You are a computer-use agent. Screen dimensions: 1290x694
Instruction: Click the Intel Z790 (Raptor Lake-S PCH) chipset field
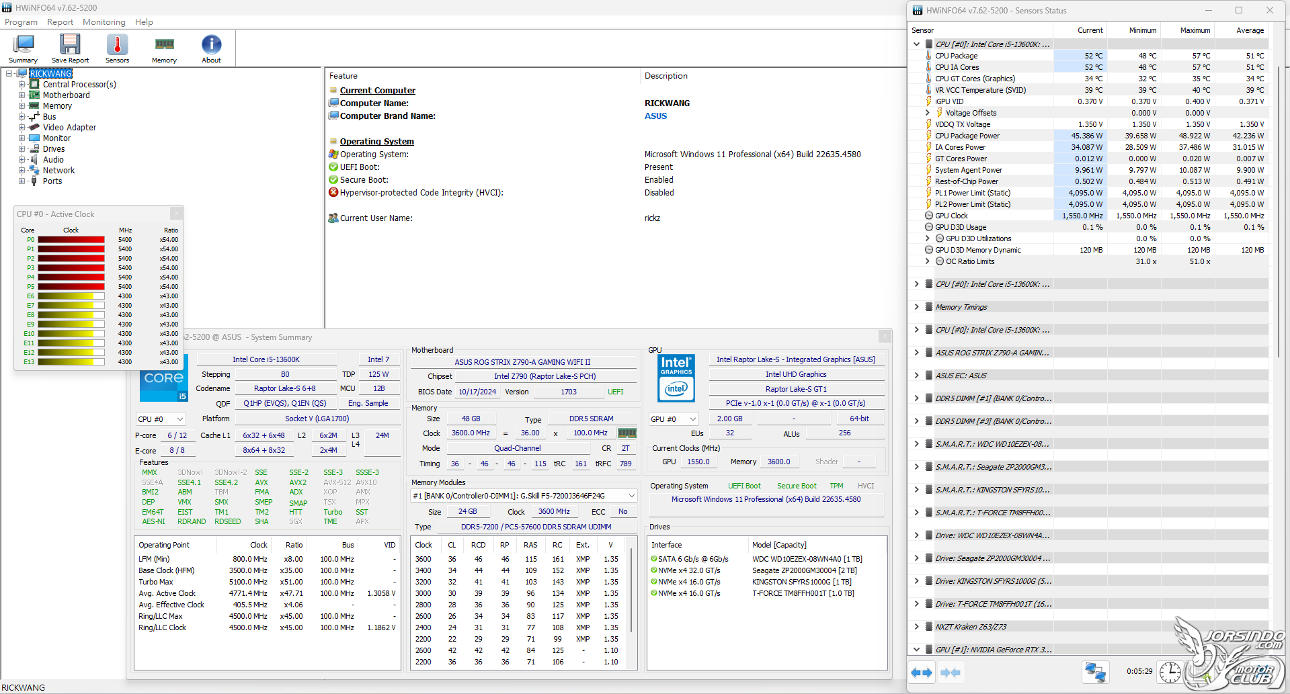[x=545, y=376]
